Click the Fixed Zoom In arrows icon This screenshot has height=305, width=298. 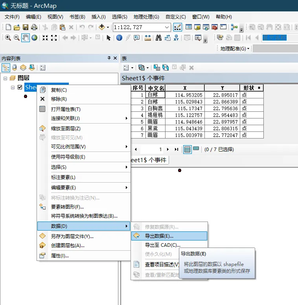[45, 37]
